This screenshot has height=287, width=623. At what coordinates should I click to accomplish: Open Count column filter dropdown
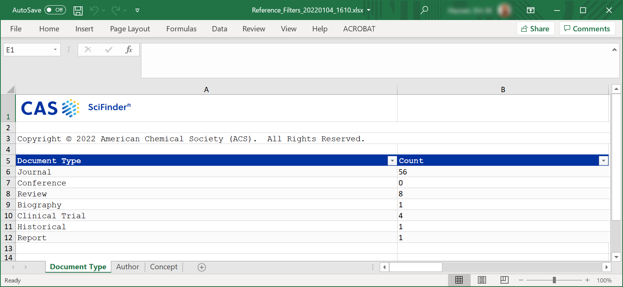(x=603, y=161)
